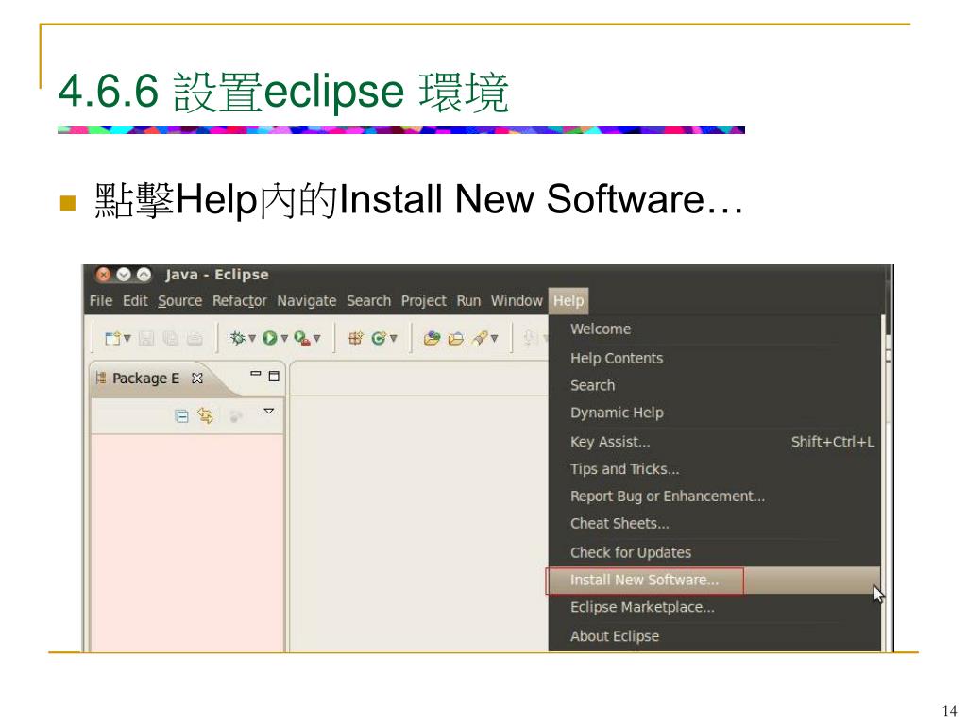The width and height of the screenshot is (967, 725).
Task: Click Collapse All in Package Explorer
Action: (181, 416)
